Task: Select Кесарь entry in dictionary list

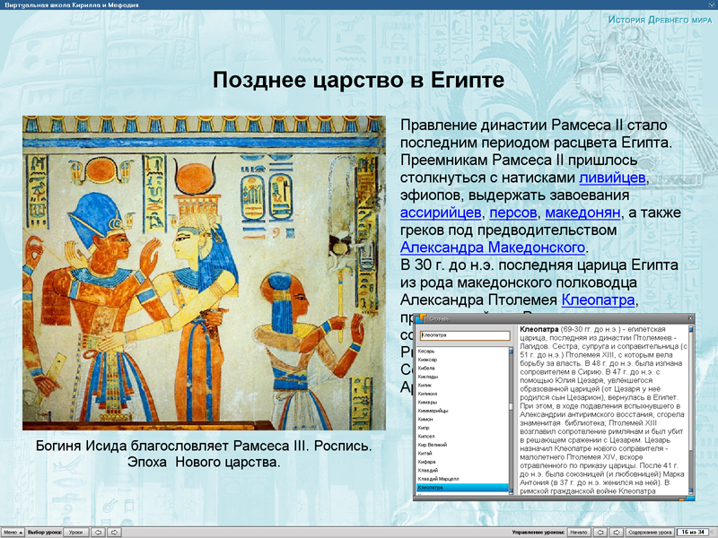Action: pyautogui.click(x=427, y=351)
